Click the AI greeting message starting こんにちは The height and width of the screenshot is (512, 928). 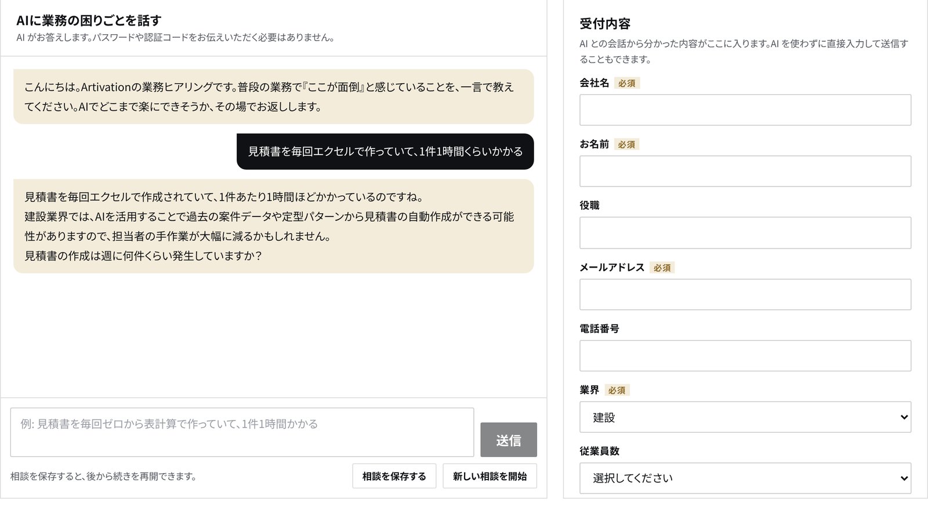(273, 97)
